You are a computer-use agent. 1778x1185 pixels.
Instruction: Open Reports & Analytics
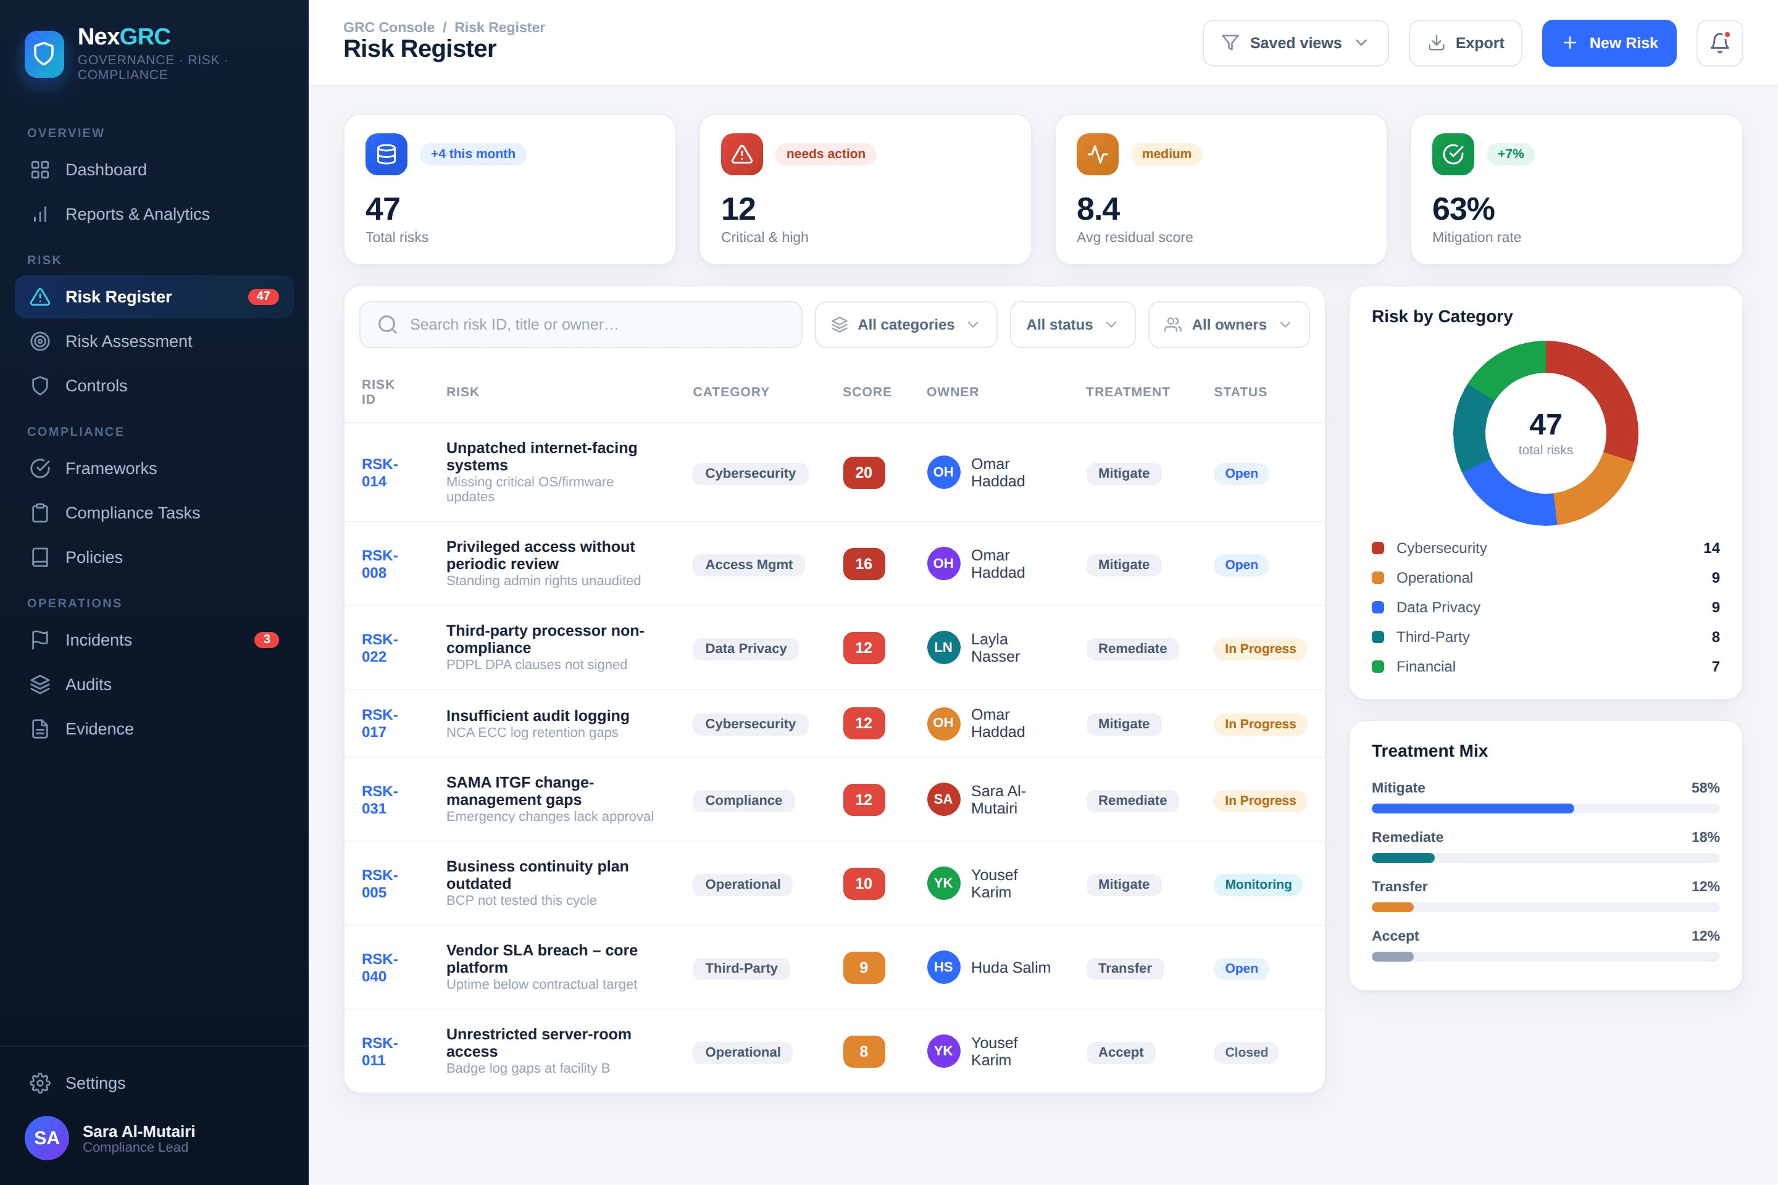[154, 215]
